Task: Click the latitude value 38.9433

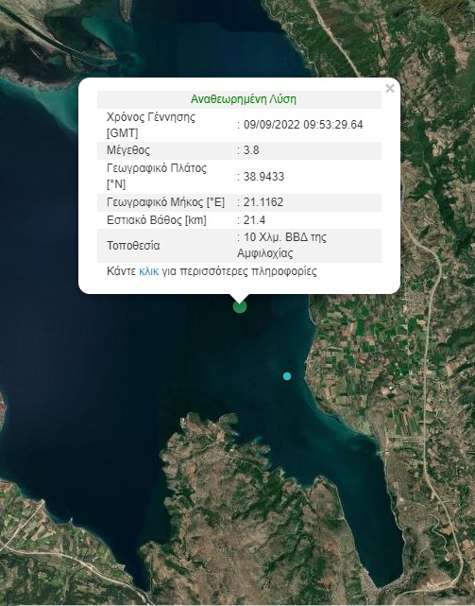Action: 263,177
